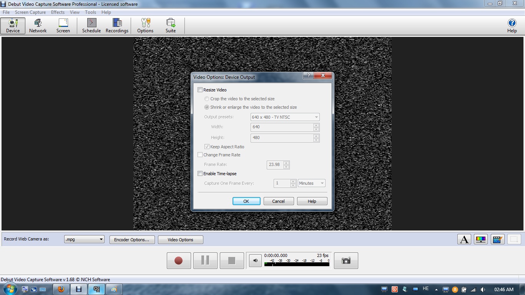Screen dimensions: 525x295
Task: Open the Minutes time unit dropdown
Action: click(312, 183)
